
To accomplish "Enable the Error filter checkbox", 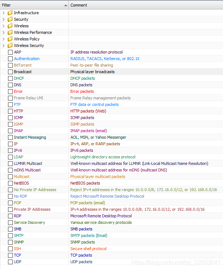I will coord(10,91).
